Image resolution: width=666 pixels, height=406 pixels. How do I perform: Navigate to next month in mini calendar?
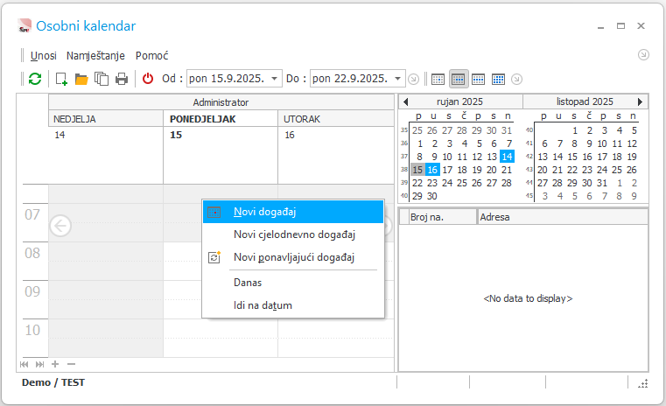(640, 101)
